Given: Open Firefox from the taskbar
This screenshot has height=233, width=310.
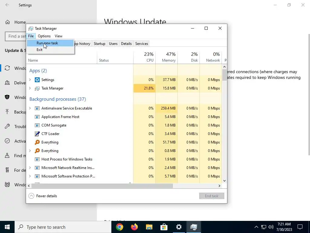Looking at the screenshot, I should coord(134,227).
